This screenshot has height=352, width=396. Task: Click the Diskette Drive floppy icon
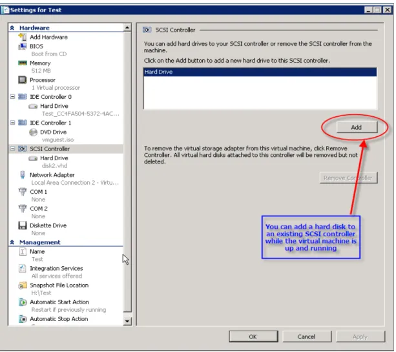click(23, 225)
